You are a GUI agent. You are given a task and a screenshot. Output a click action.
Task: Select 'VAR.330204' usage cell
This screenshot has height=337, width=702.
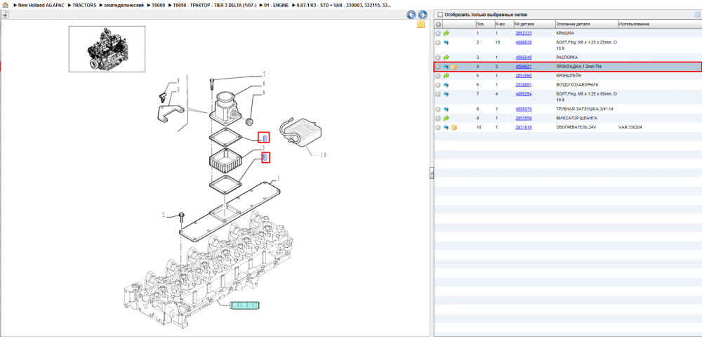pos(630,128)
